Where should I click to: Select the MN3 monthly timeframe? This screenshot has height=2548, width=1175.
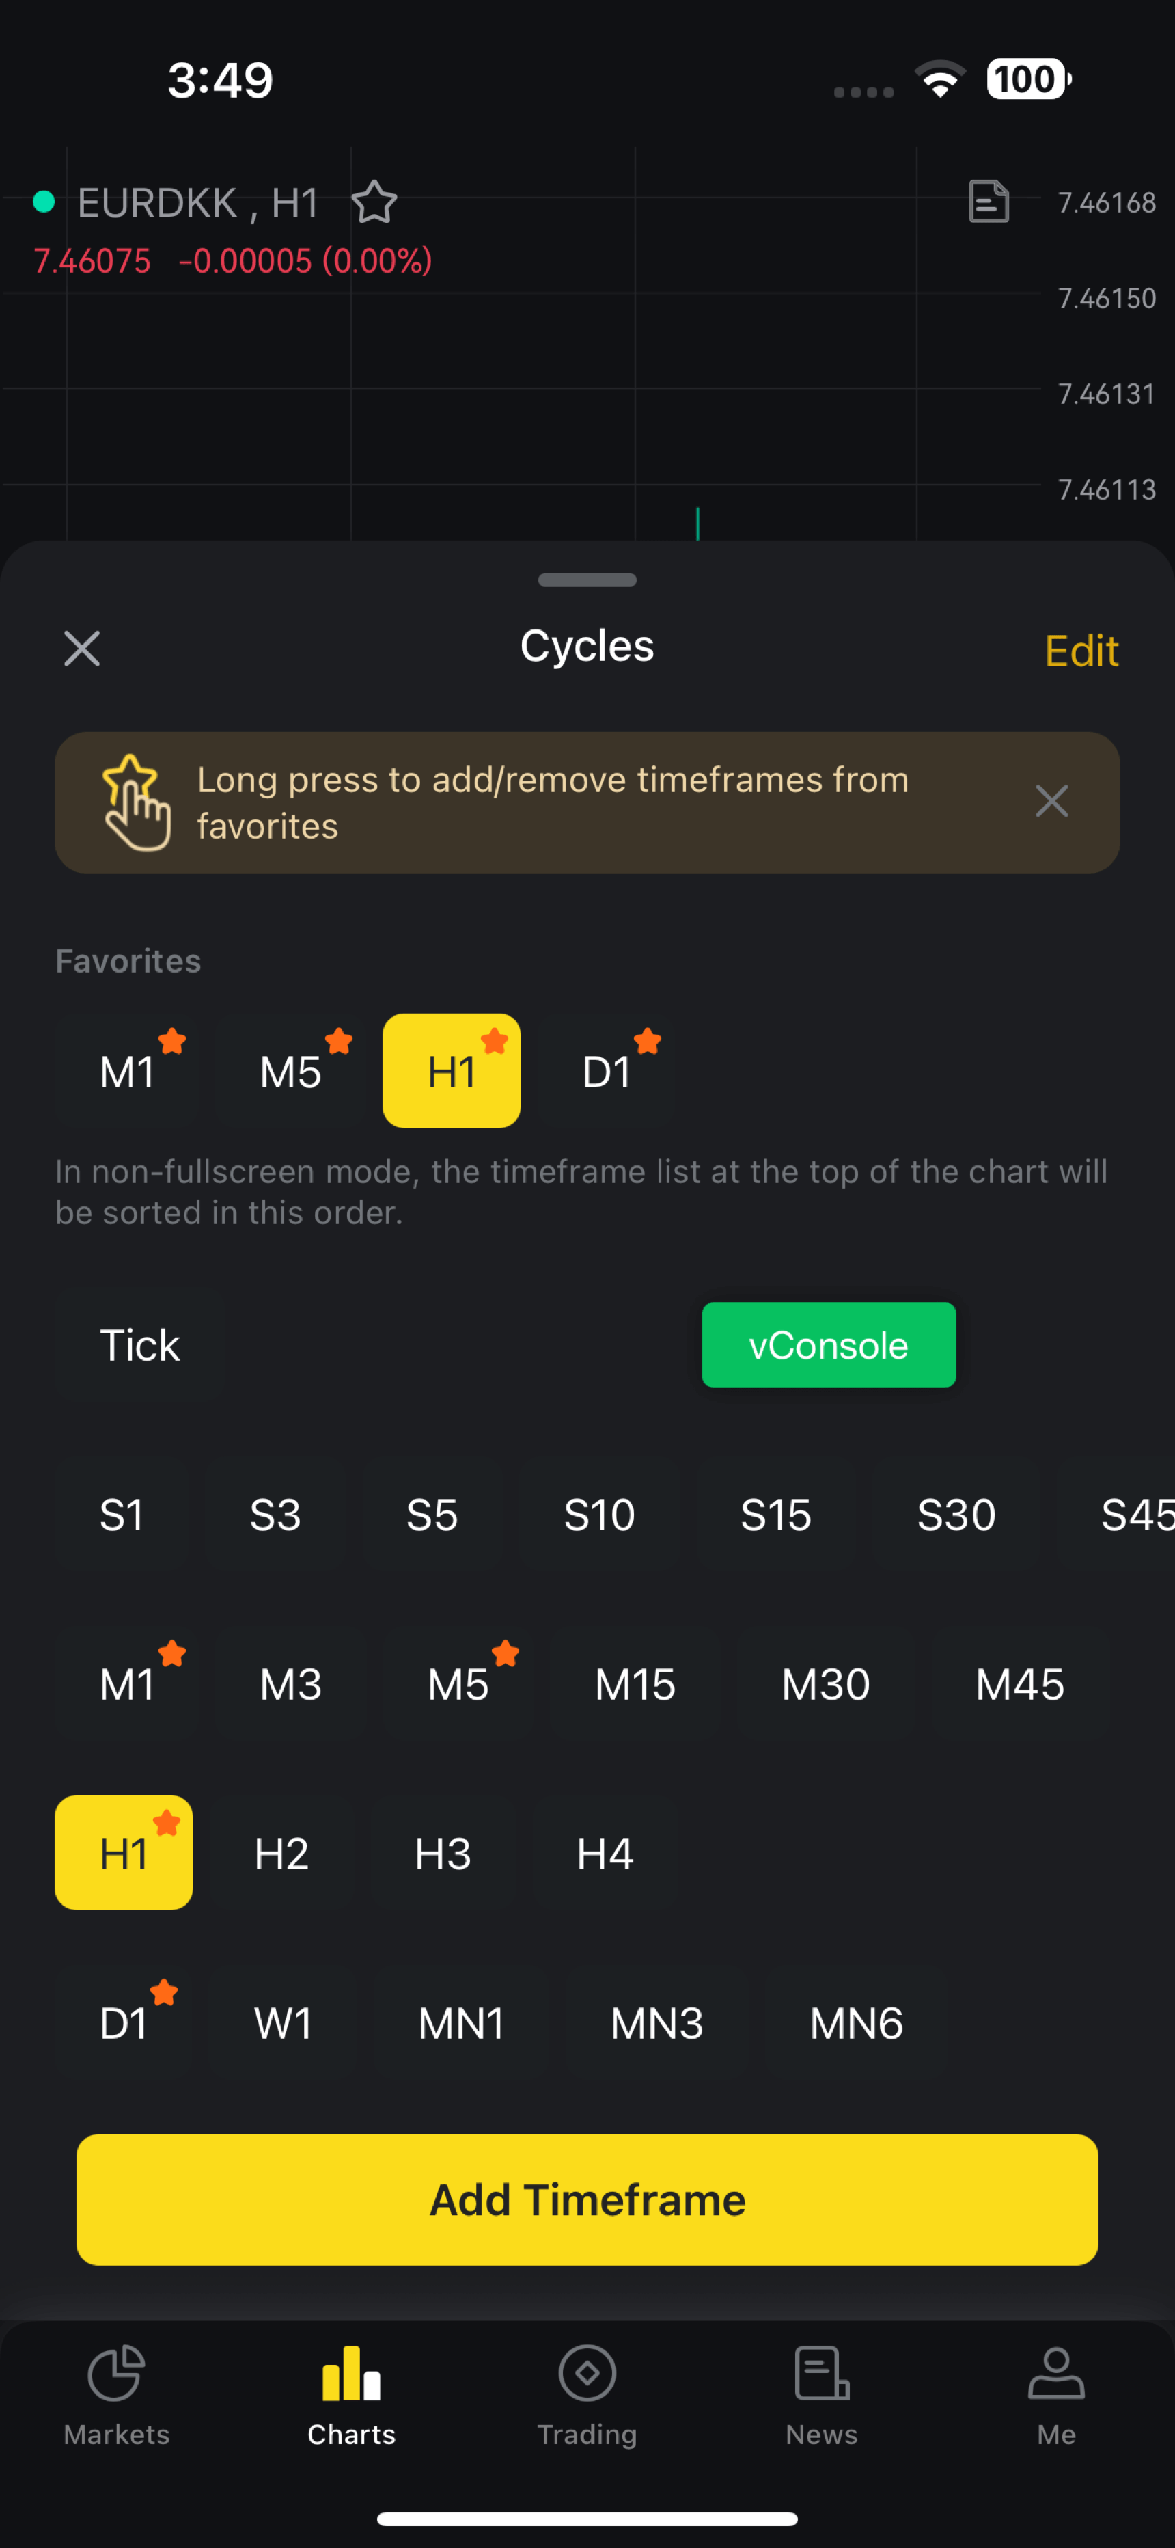pos(656,2023)
